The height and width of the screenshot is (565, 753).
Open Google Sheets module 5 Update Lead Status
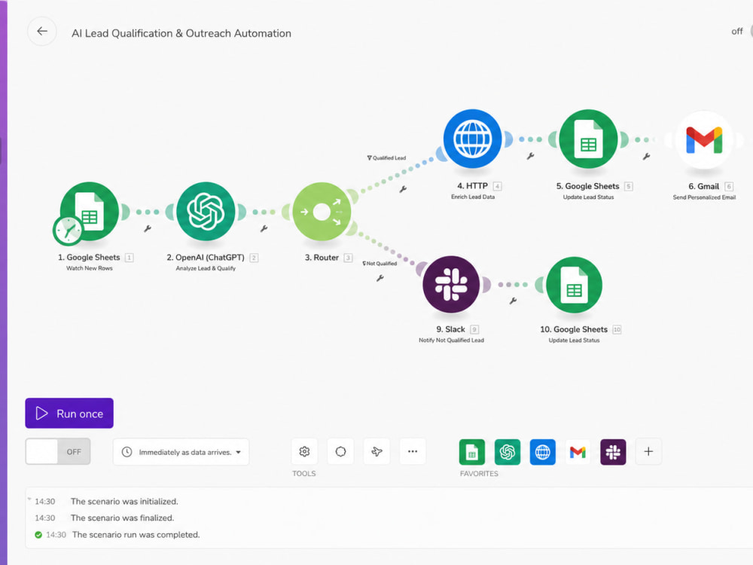point(588,139)
